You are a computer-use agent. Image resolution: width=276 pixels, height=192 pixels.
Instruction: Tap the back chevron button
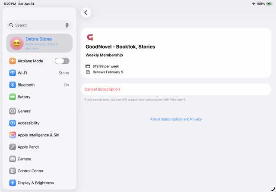[86, 12]
